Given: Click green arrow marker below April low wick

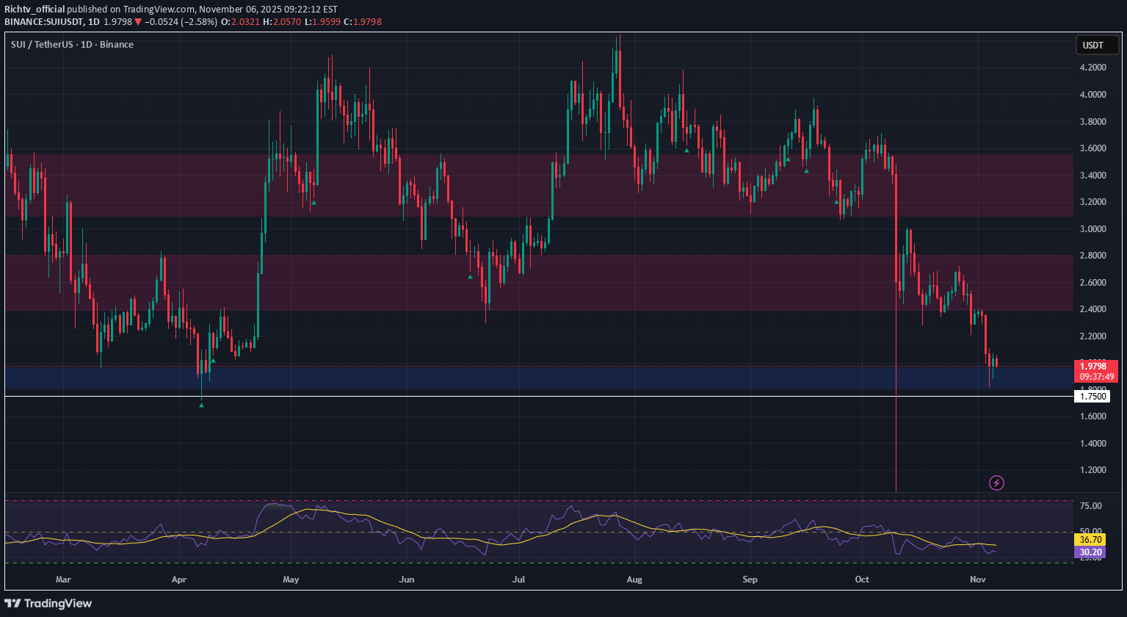Looking at the screenshot, I should (x=201, y=405).
